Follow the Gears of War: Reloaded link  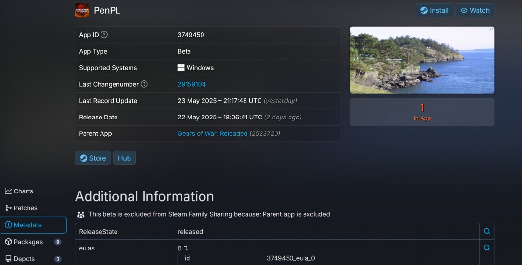(212, 133)
